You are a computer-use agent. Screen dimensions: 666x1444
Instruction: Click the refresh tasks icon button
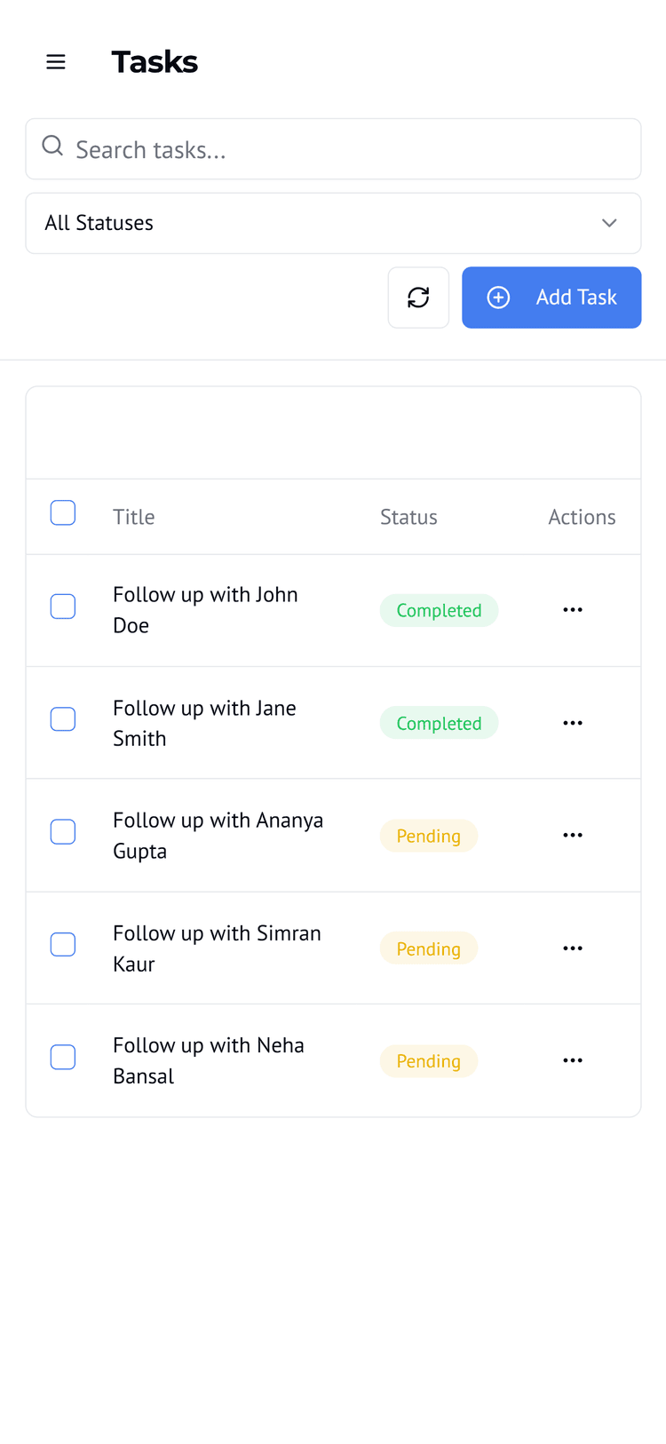418,298
